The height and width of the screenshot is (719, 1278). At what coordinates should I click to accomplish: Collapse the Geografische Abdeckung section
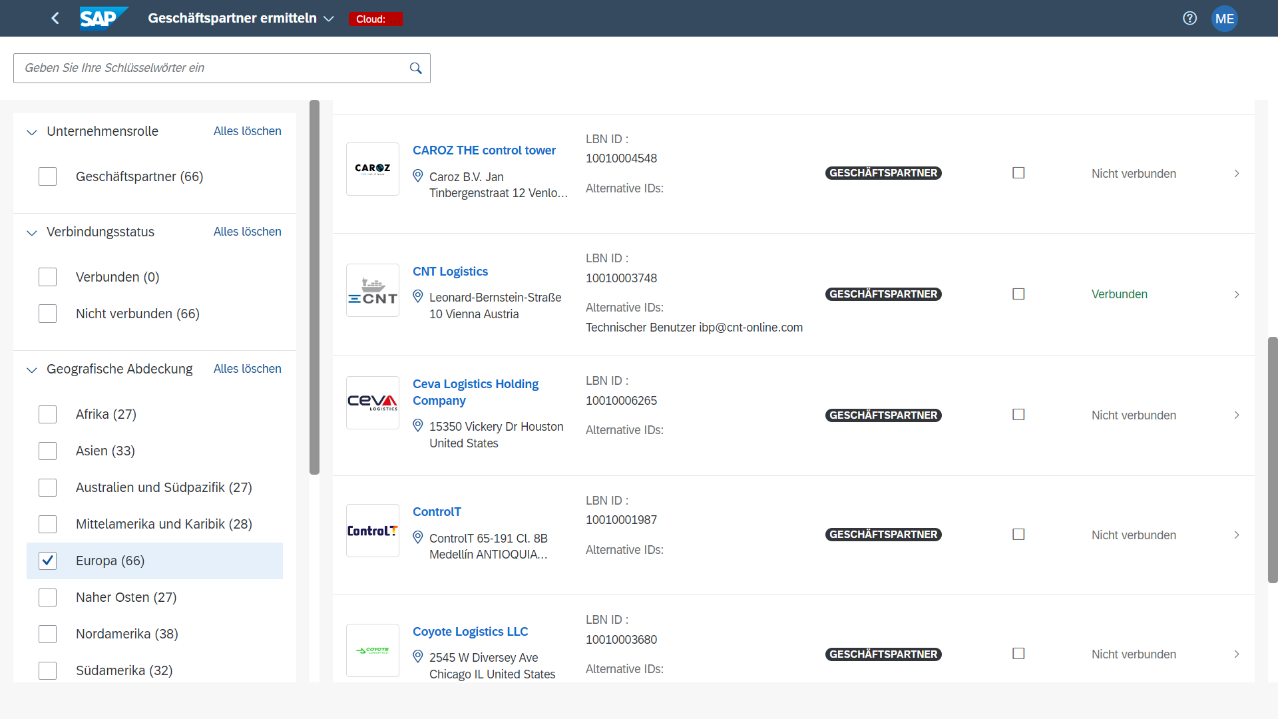coord(32,369)
